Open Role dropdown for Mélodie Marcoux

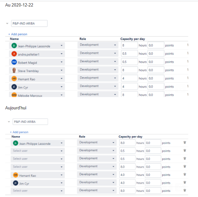98,94
